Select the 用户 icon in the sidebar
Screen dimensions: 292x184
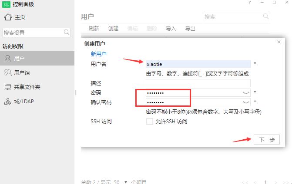point(7,58)
